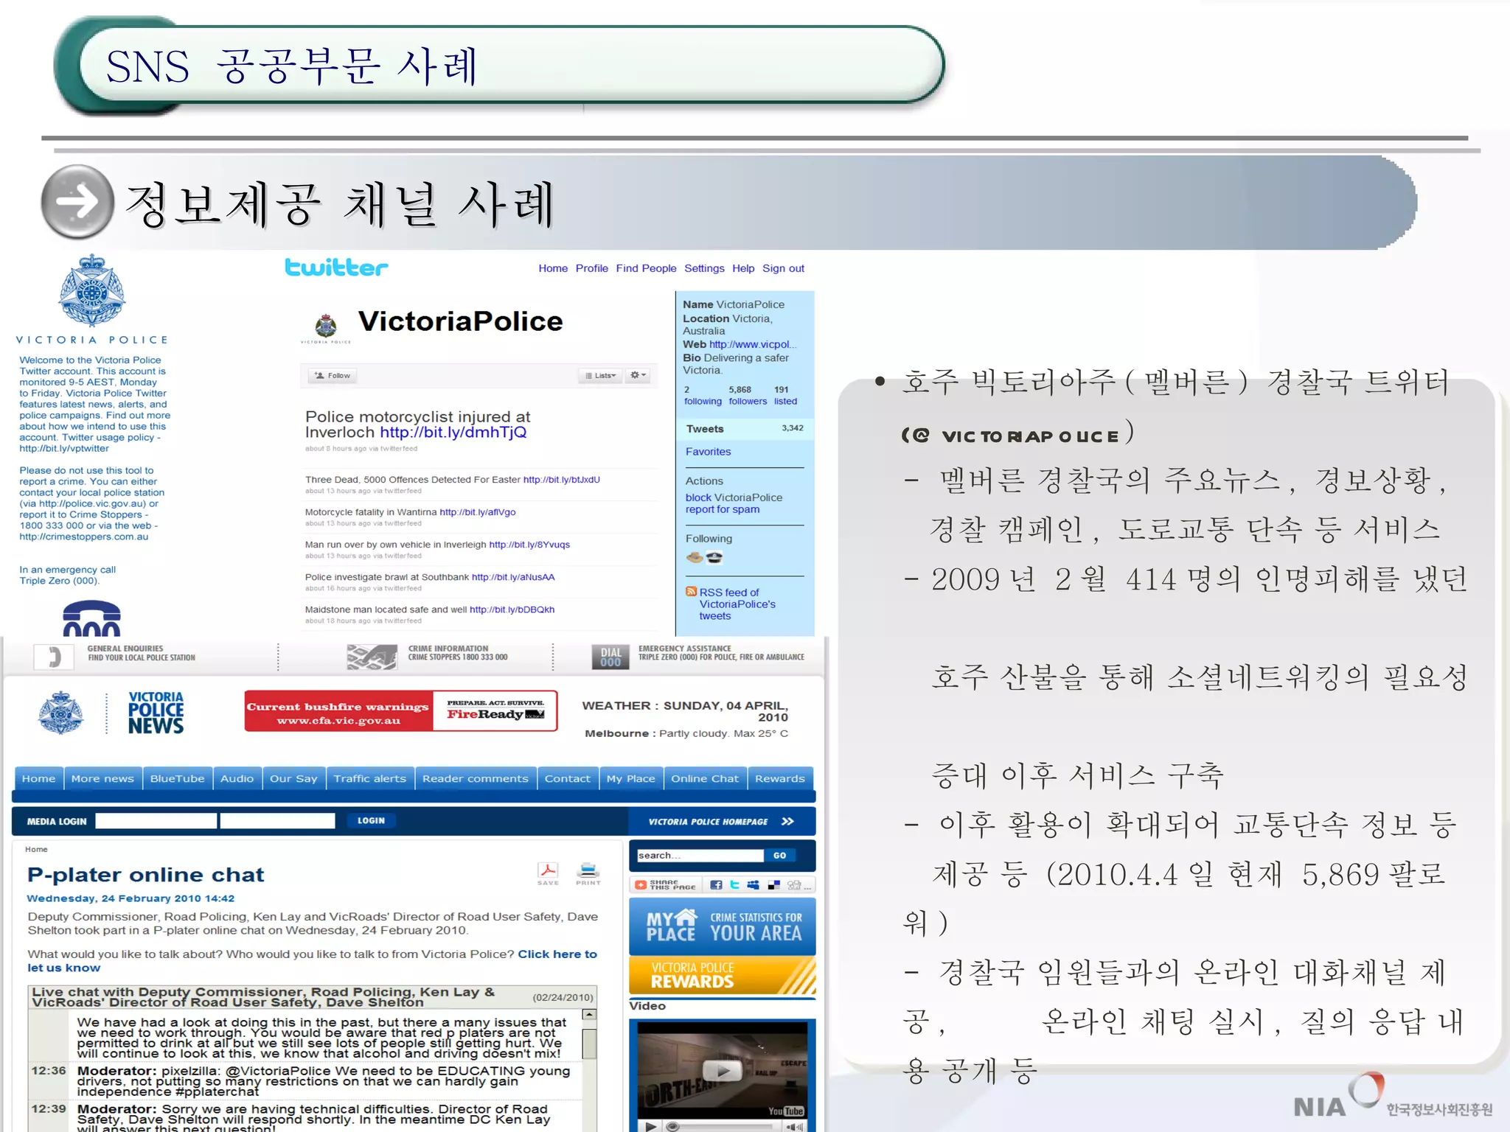Click the FireReady banner
The width and height of the screenshot is (1510, 1132).
point(495,710)
